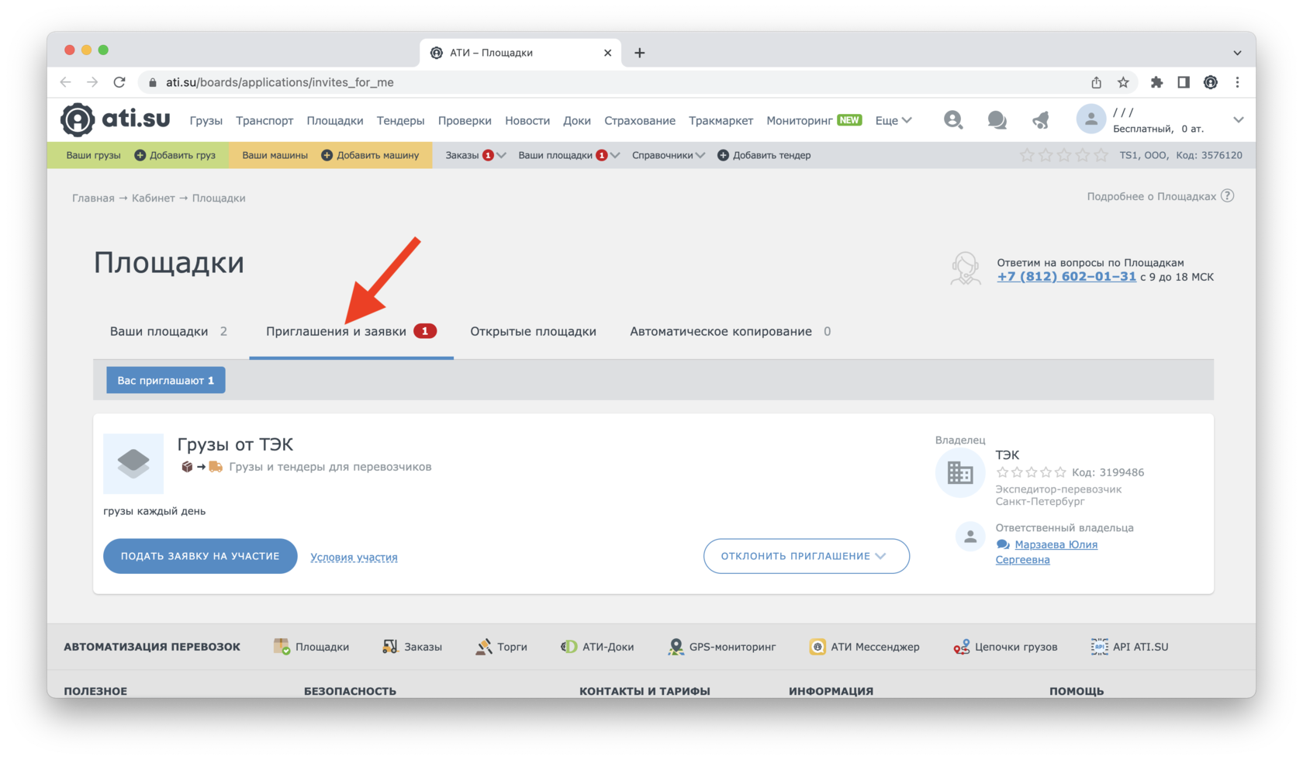Screen dimensions: 1303x760
Task: Expand the Заказы dropdown
Action: click(x=475, y=155)
